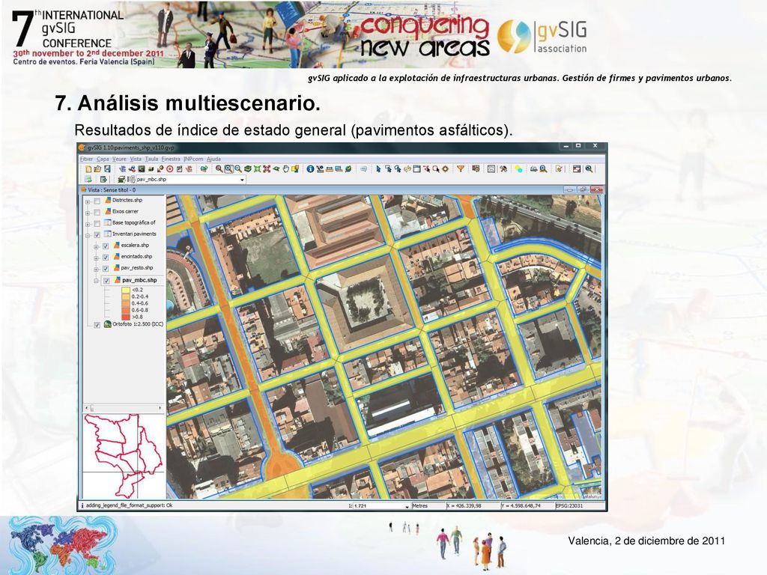Click the green leaf icon
This screenshot has height=575, width=767.
click(348, 169)
